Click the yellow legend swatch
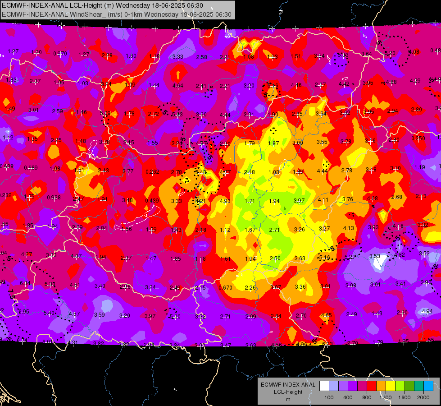The image size is (441, 406). [391, 386]
